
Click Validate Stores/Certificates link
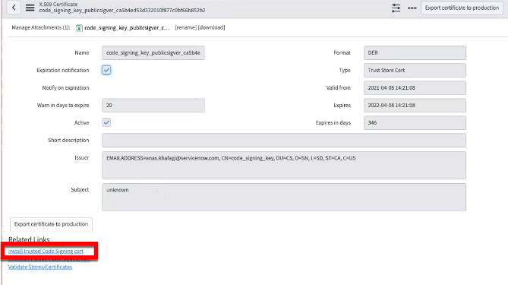40,267
